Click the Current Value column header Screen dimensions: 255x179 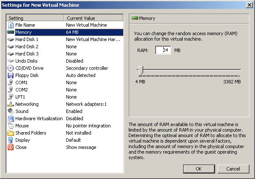pyautogui.click(x=93, y=18)
